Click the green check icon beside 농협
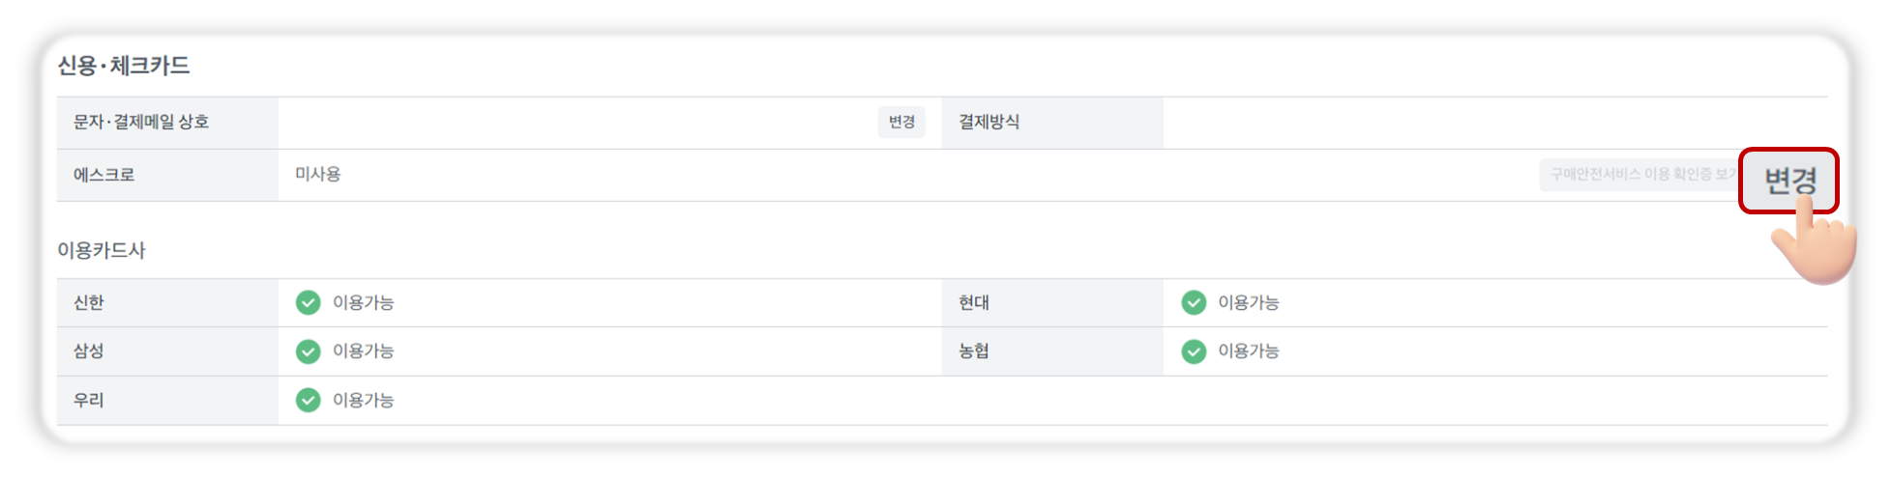 click(x=1194, y=351)
